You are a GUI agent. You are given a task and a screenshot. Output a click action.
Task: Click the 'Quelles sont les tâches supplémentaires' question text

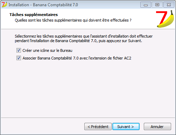(73, 20)
